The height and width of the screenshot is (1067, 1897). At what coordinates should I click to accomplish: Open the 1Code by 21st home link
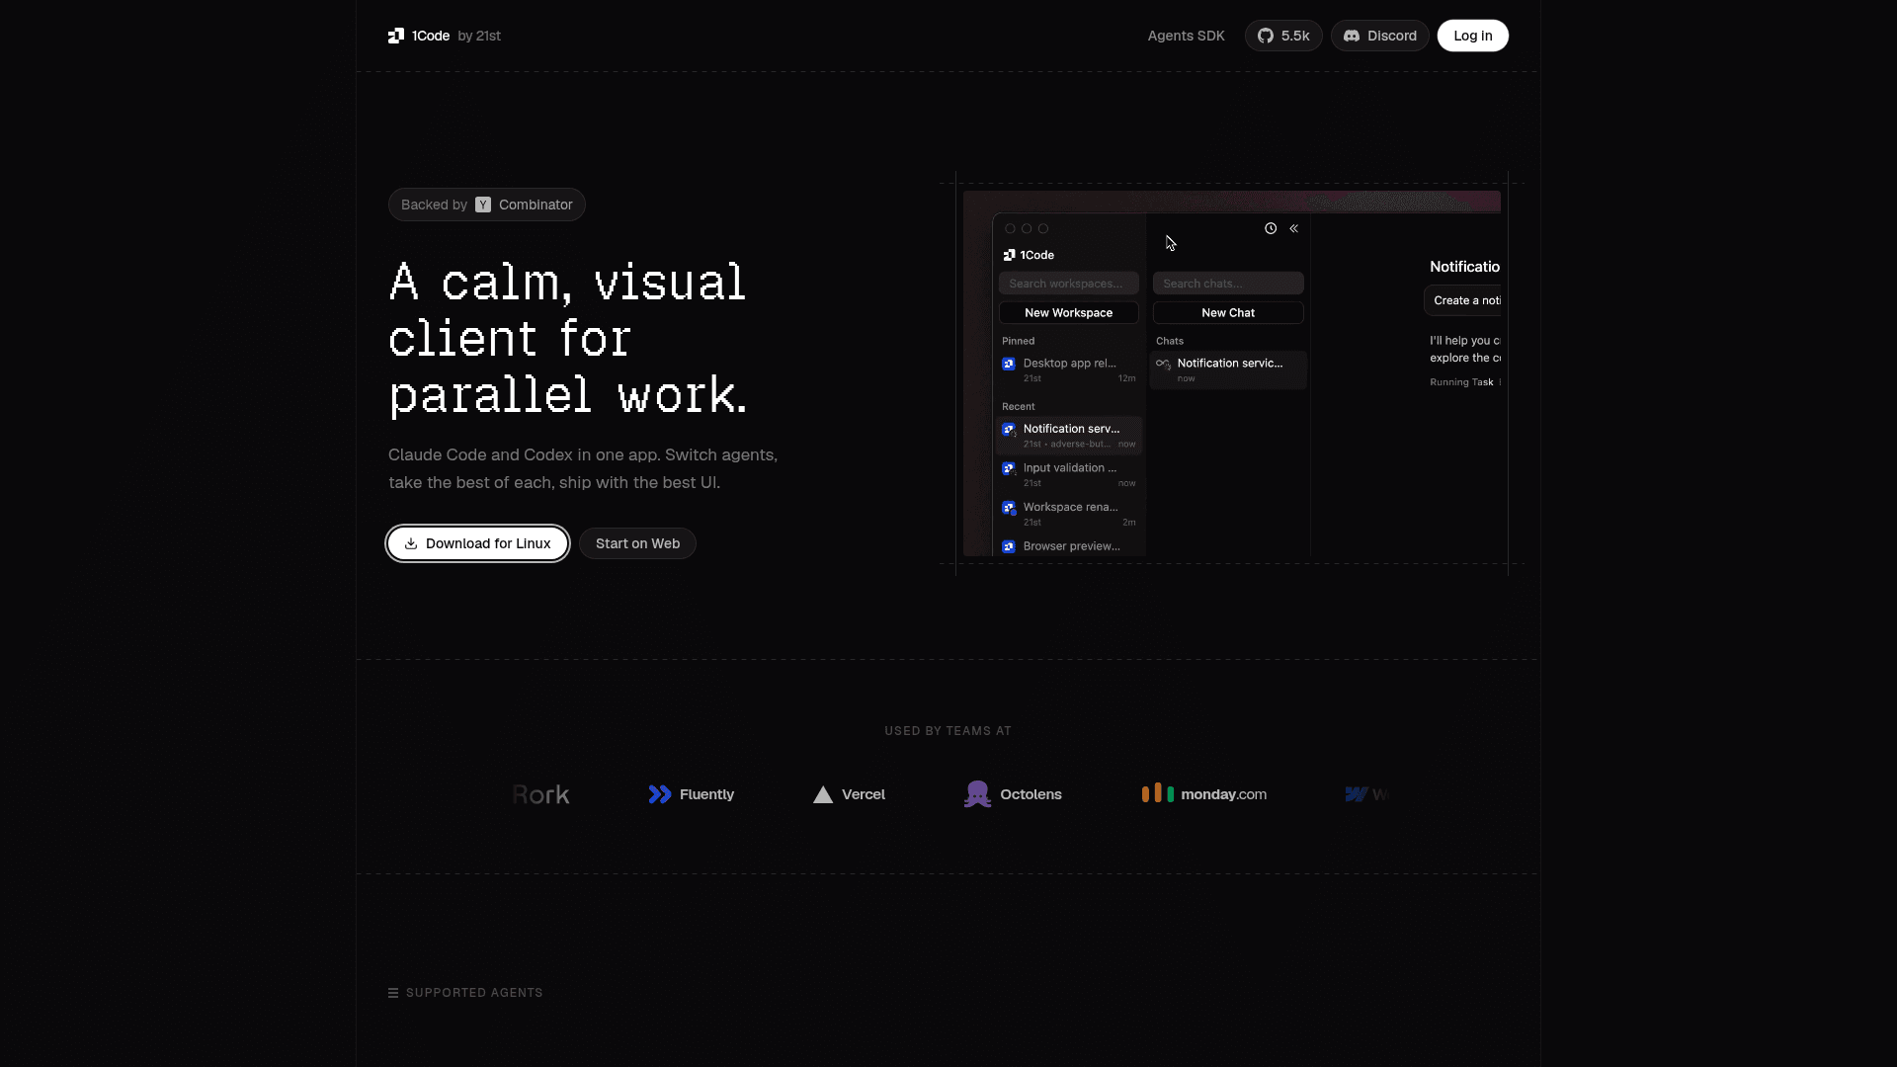click(x=445, y=36)
